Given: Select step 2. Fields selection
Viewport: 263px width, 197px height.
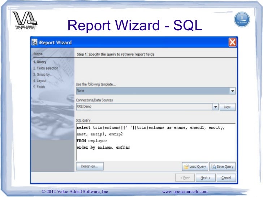Looking at the screenshot, I should 46,68.
